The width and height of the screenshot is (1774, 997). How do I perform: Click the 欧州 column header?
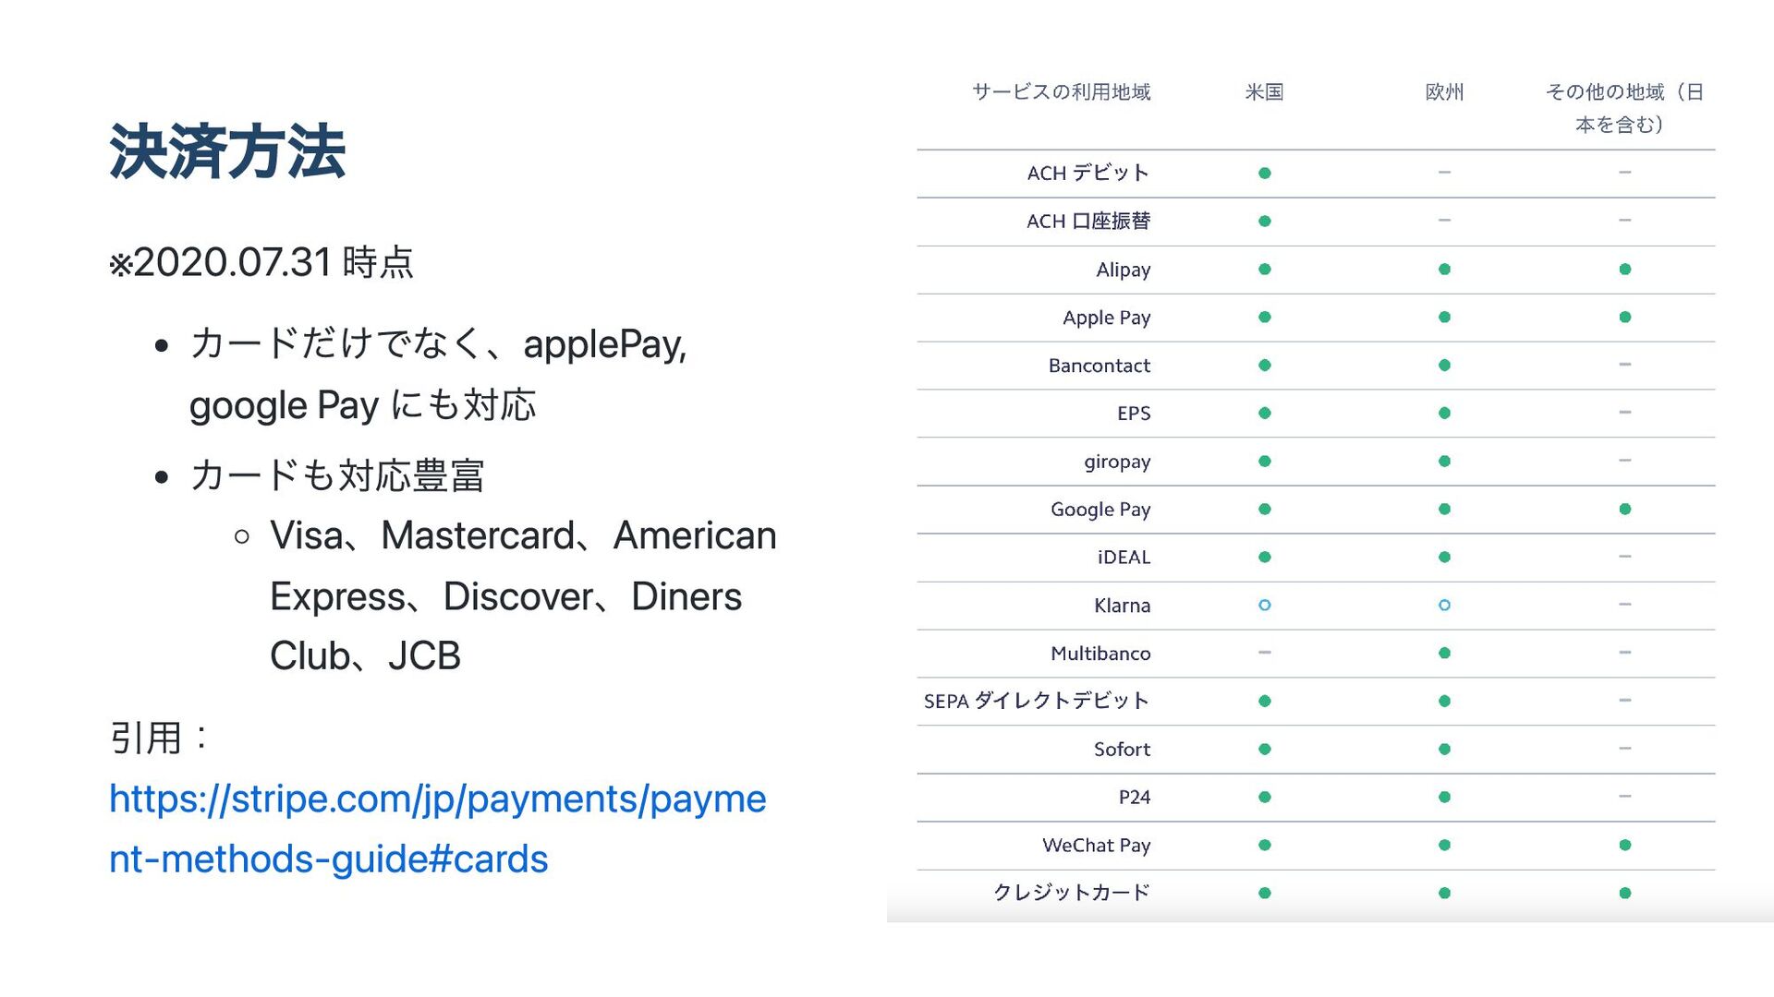tap(1444, 92)
